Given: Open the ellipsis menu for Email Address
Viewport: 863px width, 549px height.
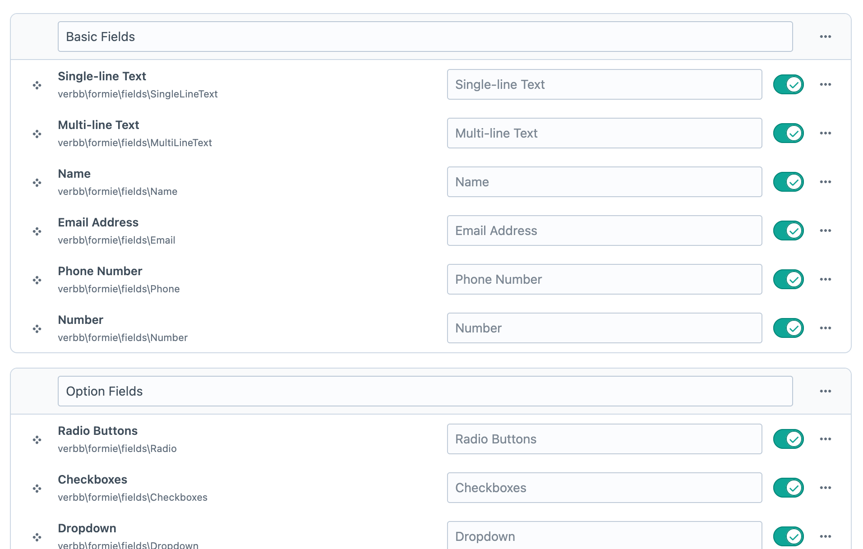Looking at the screenshot, I should coord(826,231).
